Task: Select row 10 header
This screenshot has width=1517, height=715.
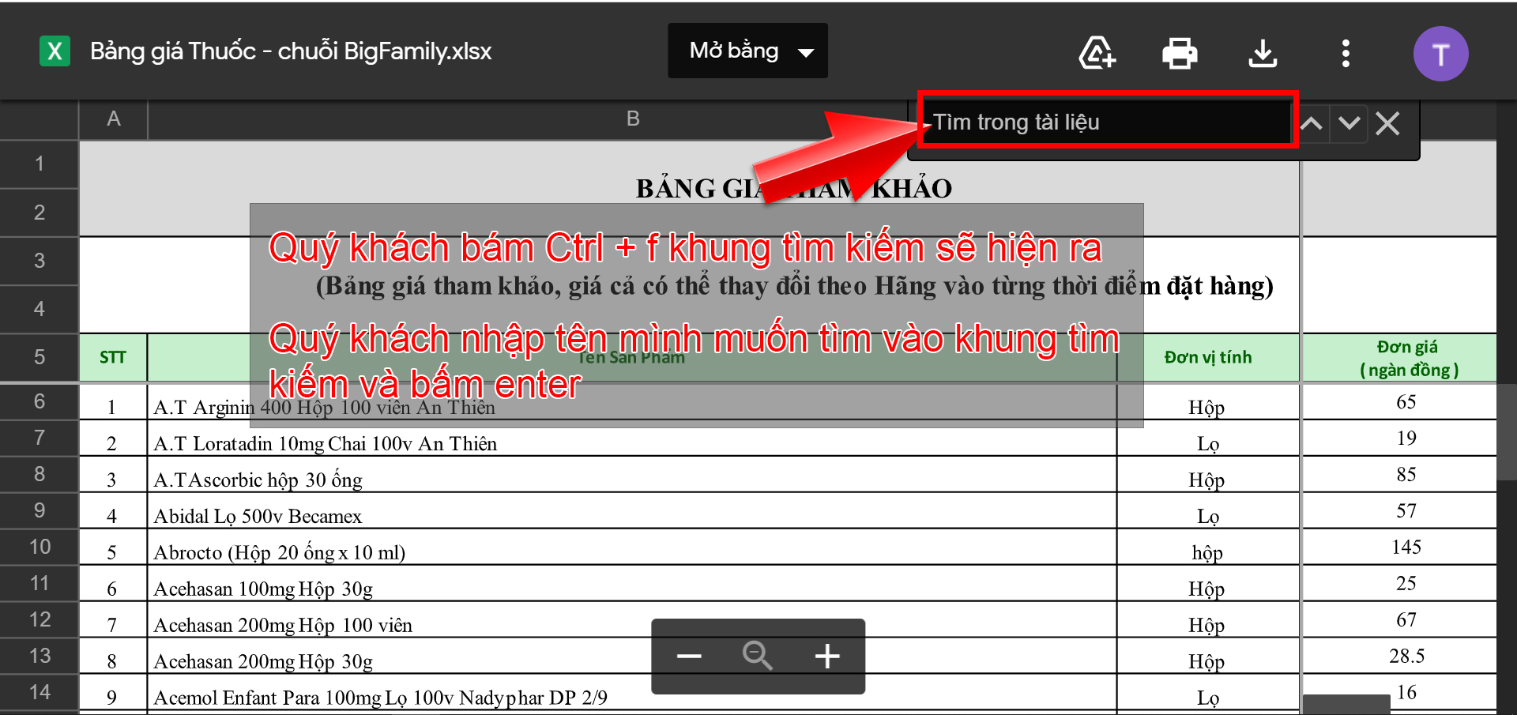Action: point(39,547)
